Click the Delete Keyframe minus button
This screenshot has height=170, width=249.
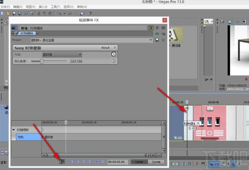click(103, 162)
